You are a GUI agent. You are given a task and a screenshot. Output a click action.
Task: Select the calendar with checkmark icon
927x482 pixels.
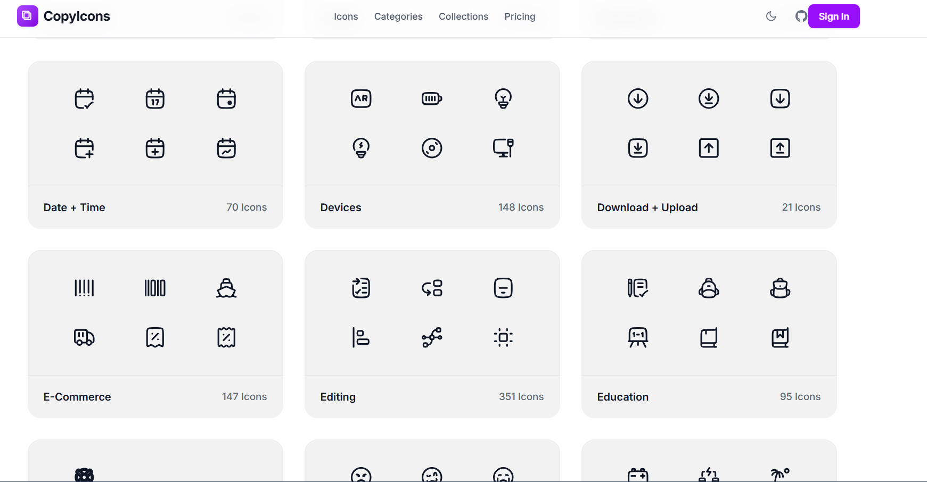coord(84,98)
